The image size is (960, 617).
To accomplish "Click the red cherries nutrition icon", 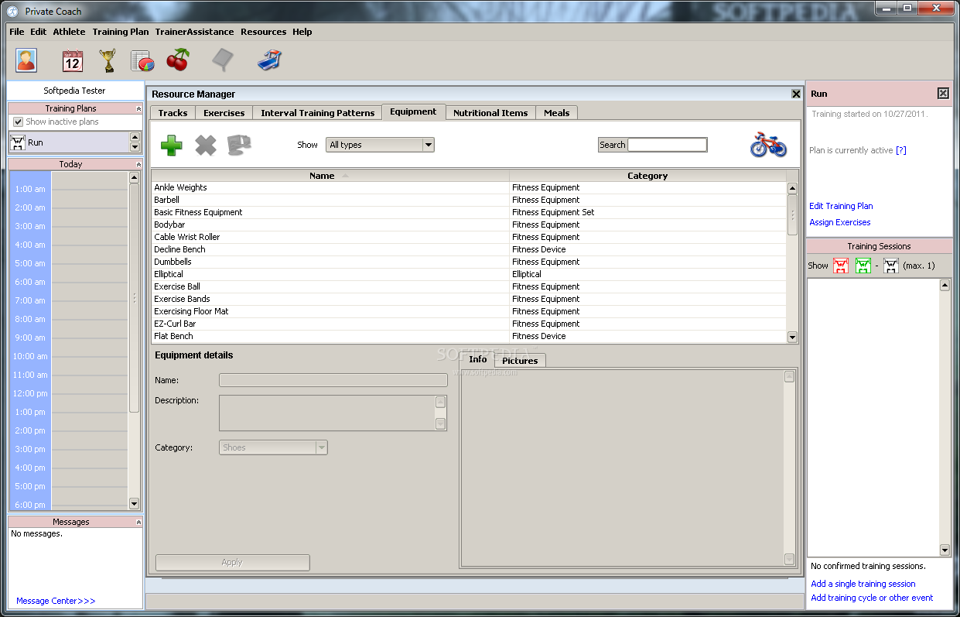I will (x=178, y=60).
